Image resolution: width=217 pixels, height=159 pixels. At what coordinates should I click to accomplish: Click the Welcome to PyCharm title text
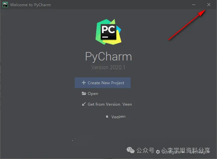click(30, 5)
